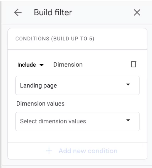
Task: Click the arrow in Landing page field
Action: (128, 84)
